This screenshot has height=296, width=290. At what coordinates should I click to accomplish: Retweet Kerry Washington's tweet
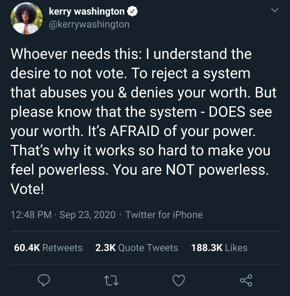coord(110,280)
